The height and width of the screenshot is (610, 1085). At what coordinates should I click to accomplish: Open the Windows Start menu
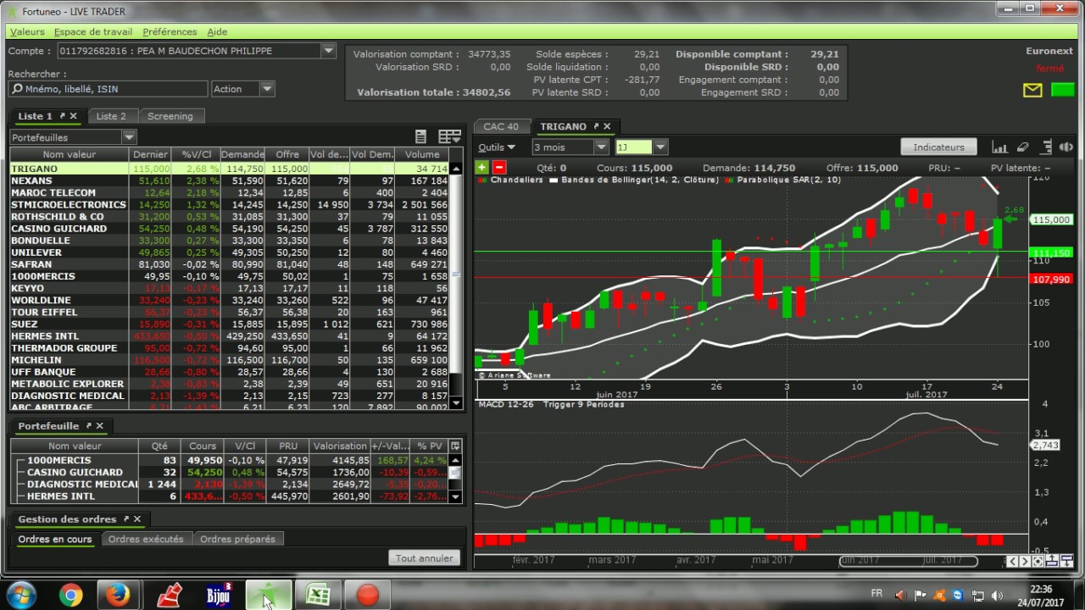point(20,595)
